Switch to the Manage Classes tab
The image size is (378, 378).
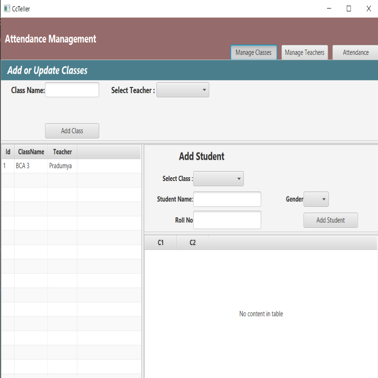pyautogui.click(x=254, y=52)
